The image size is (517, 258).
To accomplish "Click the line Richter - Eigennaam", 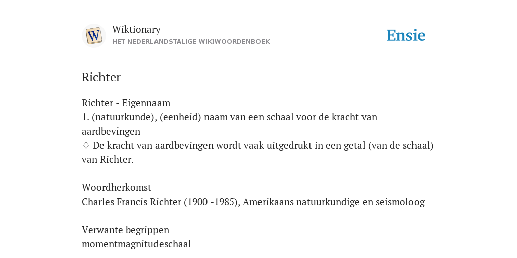I will click(x=126, y=103).
